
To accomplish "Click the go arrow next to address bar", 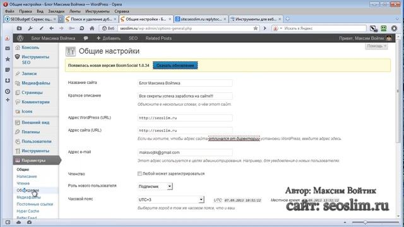I will tap(264, 28).
